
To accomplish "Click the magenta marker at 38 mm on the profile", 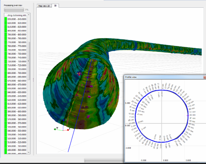I will pyautogui.click(x=187, y=115).
